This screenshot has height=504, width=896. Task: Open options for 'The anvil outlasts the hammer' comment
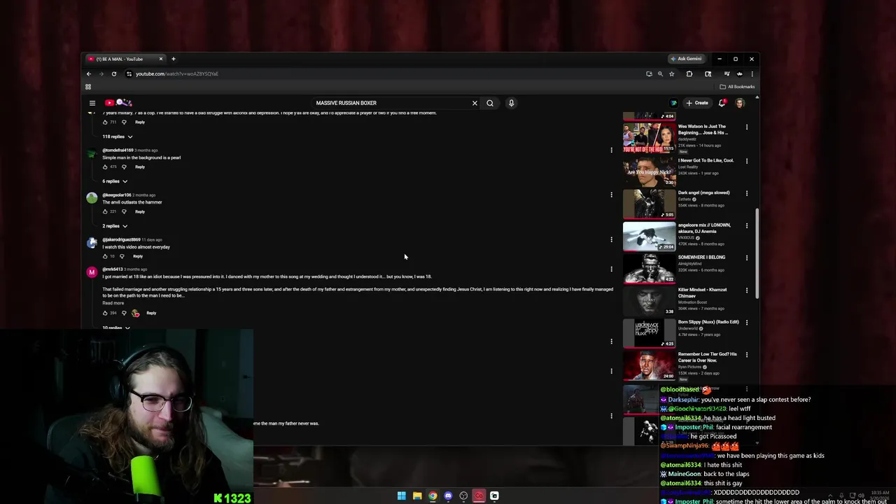[611, 195]
